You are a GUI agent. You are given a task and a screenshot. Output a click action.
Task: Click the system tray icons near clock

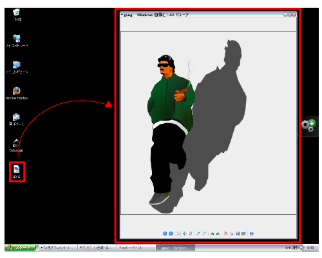(x=294, y=248)
